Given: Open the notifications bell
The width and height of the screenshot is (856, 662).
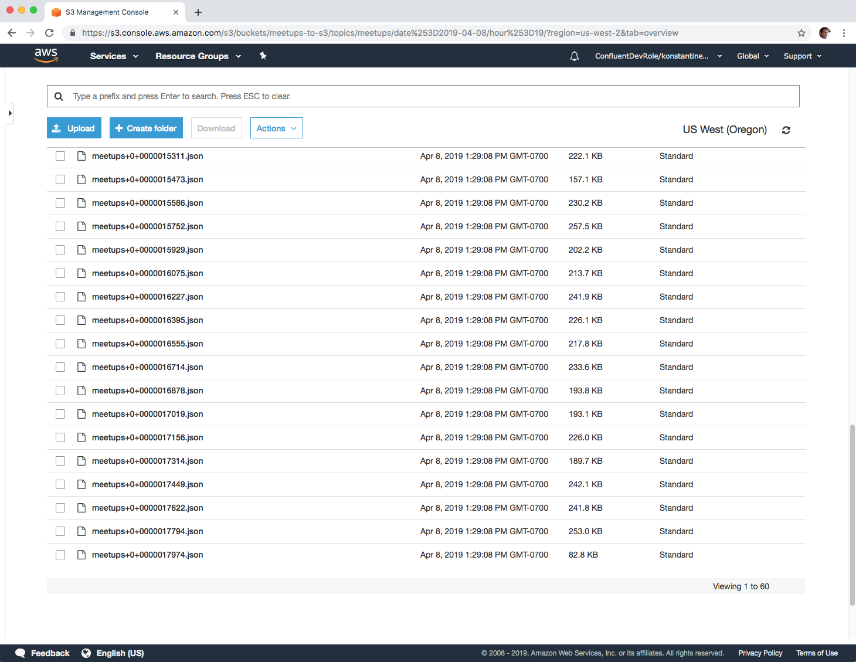Looking at the screenshot, I should [575, 56].
